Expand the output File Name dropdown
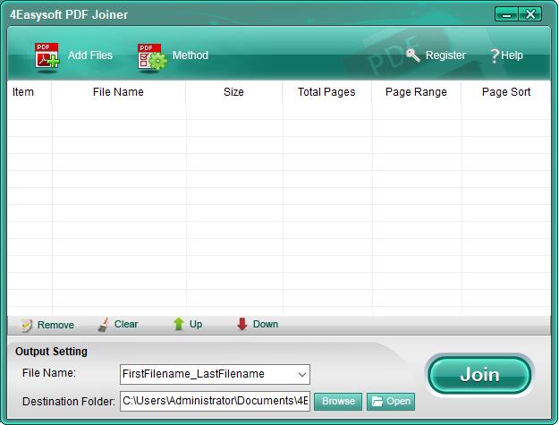559x425 pixels. 302,374
